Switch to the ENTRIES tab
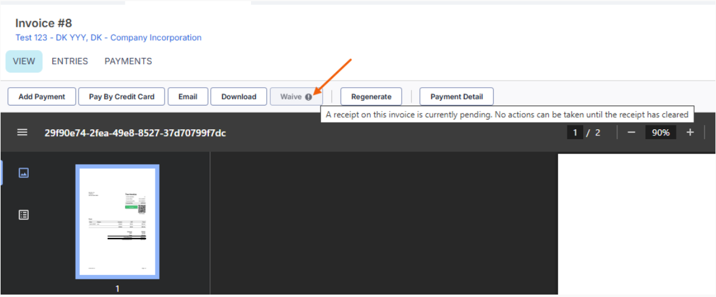Screen dimensions: 716x297 (70, 61)
